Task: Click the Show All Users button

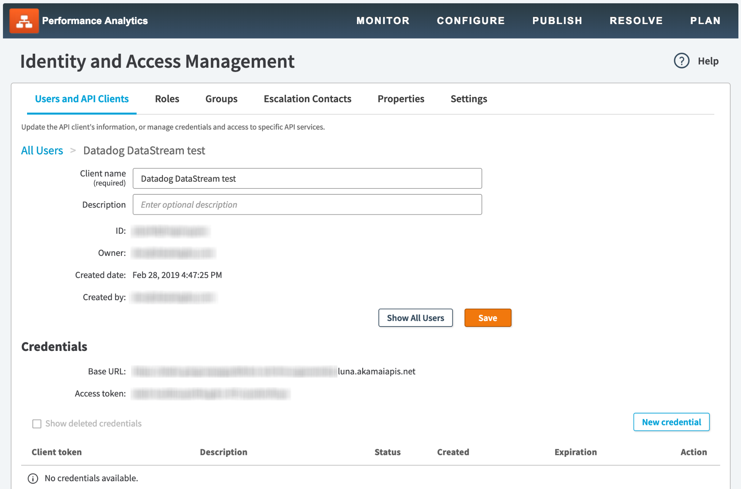Action: [415, 318]
